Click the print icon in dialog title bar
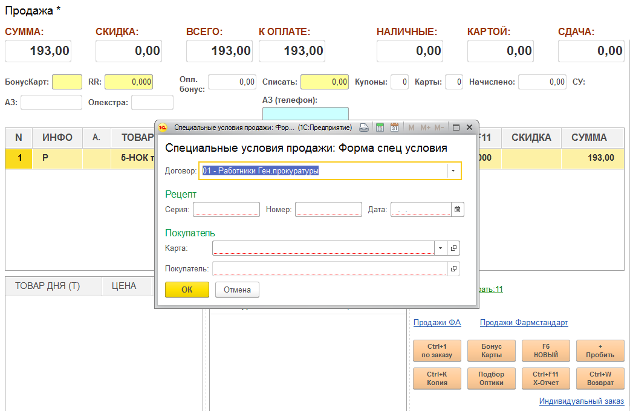Image resolution: width=630 pixels, height=411 pixels. click(x=364, y=128)
